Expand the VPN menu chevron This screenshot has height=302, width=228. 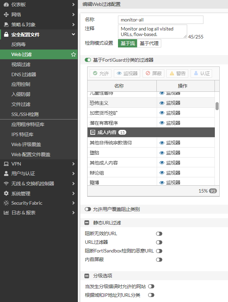click(73, 163)
